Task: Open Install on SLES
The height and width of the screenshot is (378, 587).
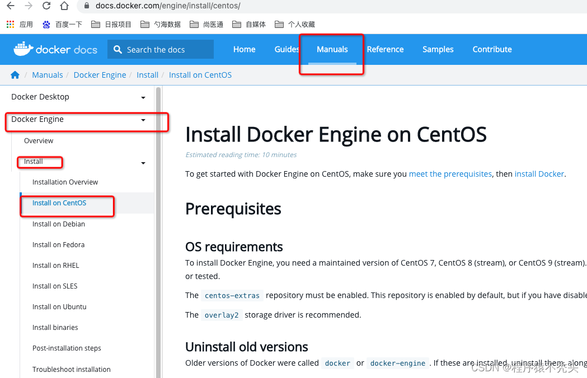Action: (x=55, y=286)
